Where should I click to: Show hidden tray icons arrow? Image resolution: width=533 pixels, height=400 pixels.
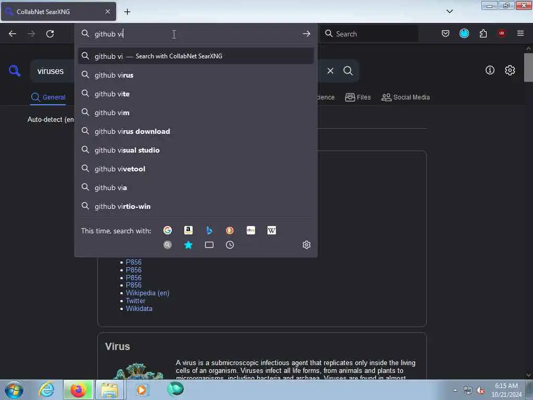click(x=455, y=391)
